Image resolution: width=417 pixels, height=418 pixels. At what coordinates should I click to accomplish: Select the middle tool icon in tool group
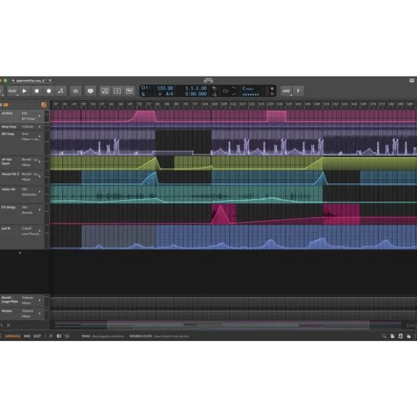117,91
